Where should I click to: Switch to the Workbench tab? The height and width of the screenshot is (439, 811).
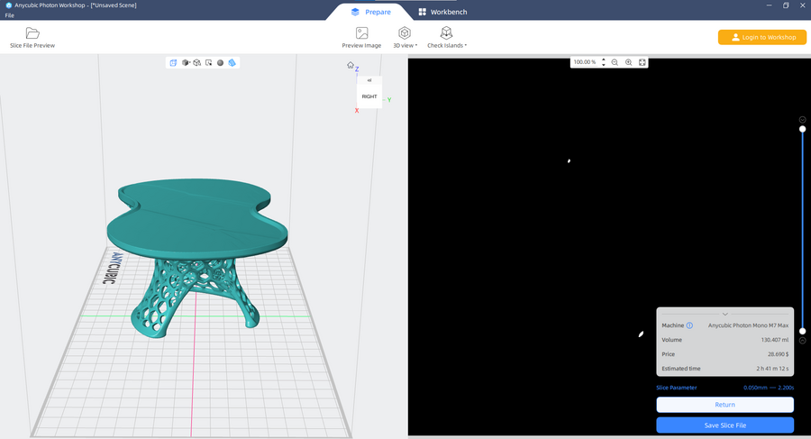point(442,12)
